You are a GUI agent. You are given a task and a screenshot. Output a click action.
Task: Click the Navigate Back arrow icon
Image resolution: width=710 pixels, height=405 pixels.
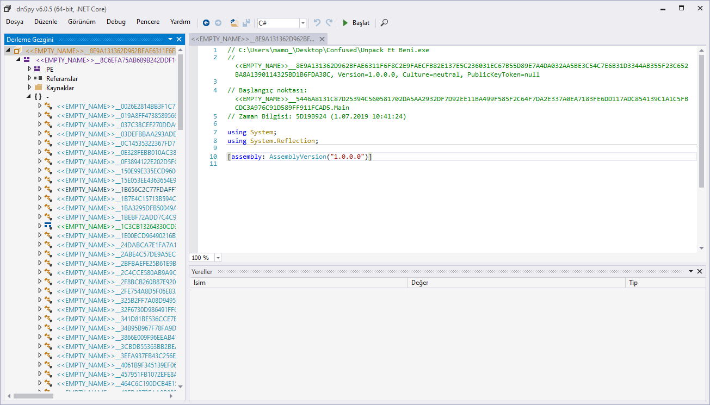206,23
